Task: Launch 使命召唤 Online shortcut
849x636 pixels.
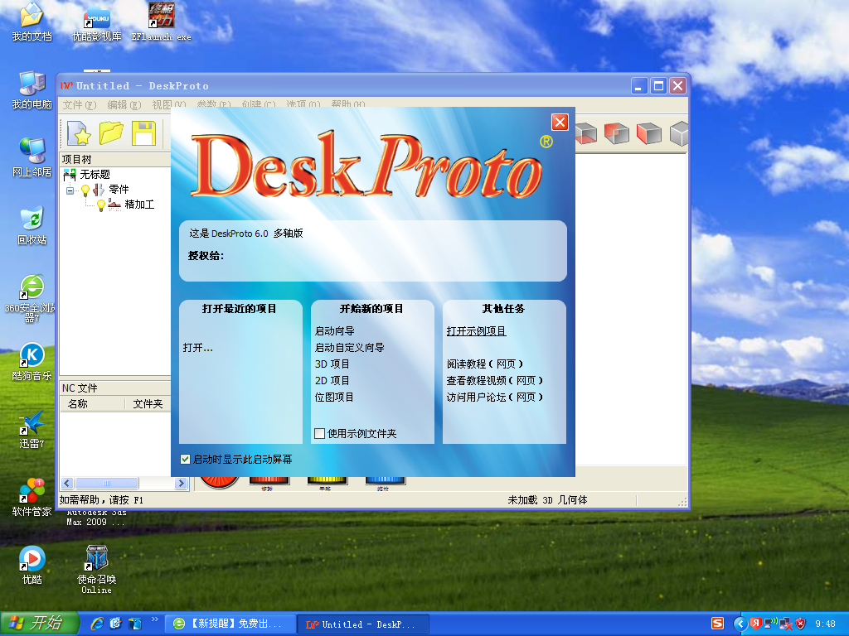Action: [x=97, y=570]
